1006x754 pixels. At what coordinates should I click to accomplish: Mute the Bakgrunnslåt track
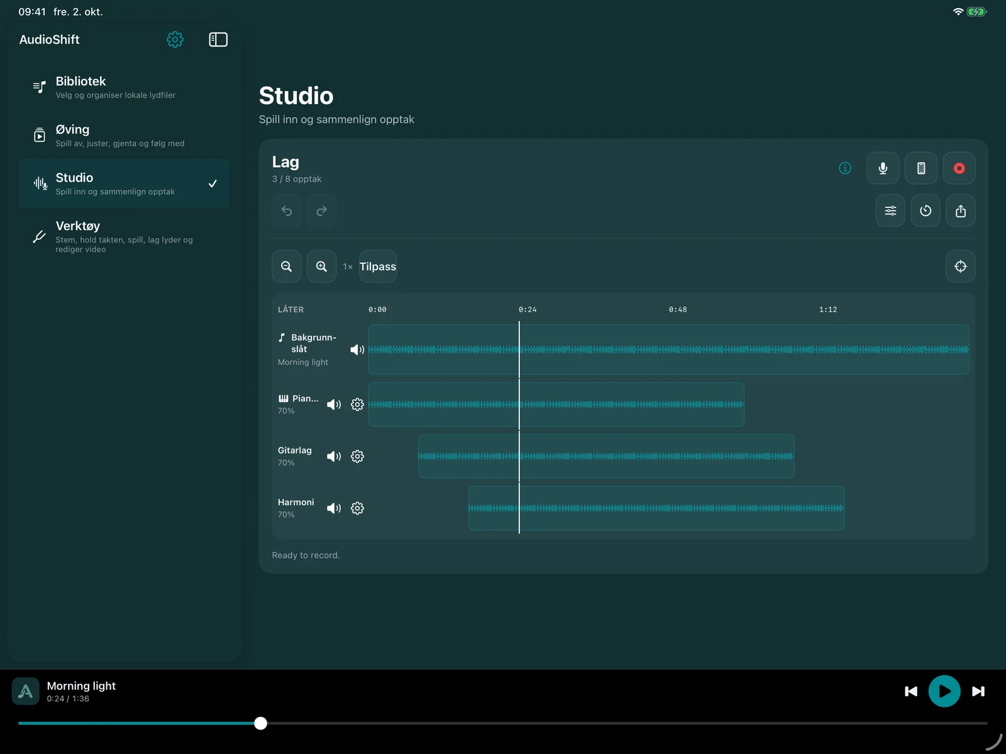point(357,349)
